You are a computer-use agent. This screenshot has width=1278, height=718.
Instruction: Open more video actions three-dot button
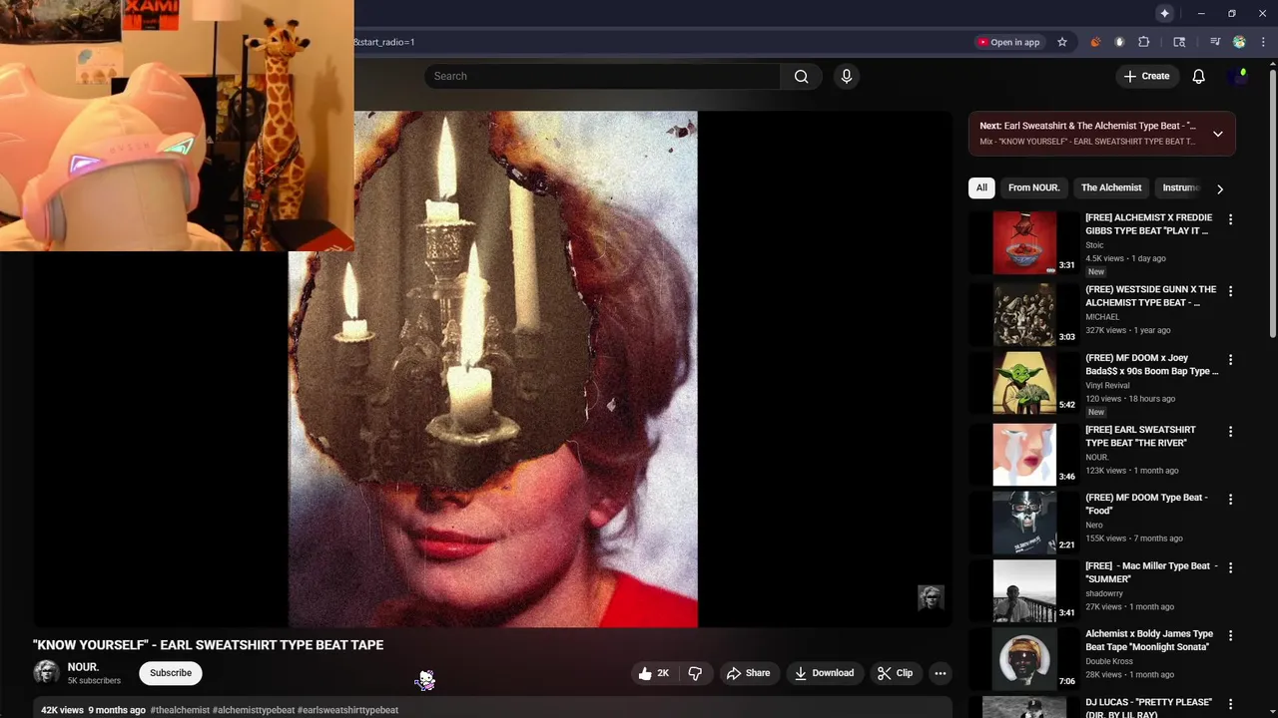(x=940, y=673)
